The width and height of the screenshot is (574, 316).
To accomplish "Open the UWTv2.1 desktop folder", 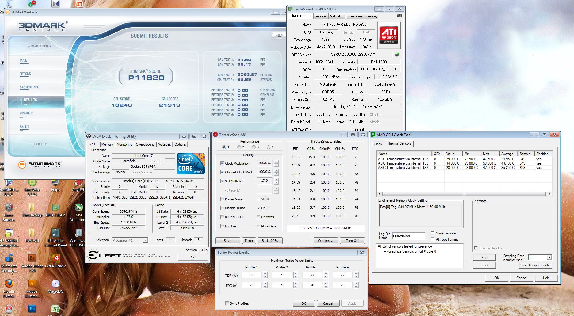I will [x=32, y=235].
